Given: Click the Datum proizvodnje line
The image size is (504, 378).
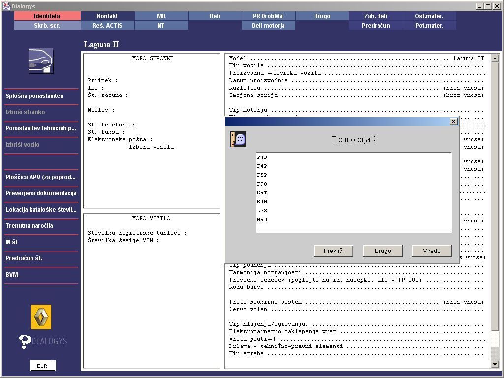Looking at the screenshot, I should (x=356, y=80).
